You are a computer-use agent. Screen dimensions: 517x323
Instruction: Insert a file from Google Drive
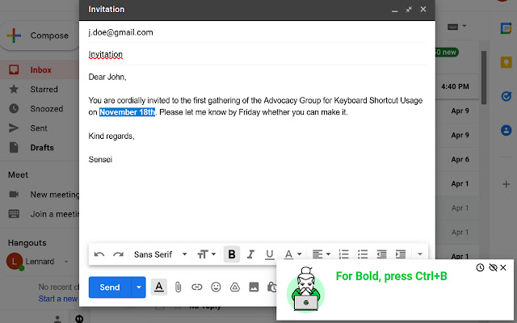coord(235,287)
